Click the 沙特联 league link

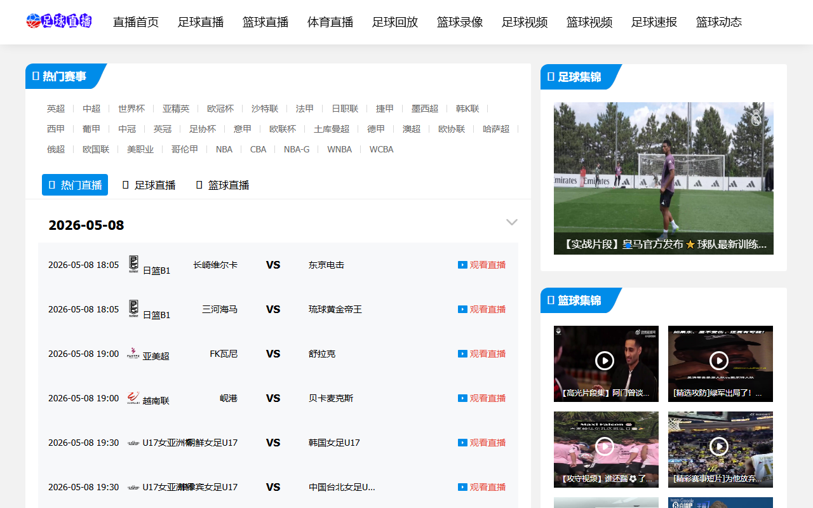265,109
